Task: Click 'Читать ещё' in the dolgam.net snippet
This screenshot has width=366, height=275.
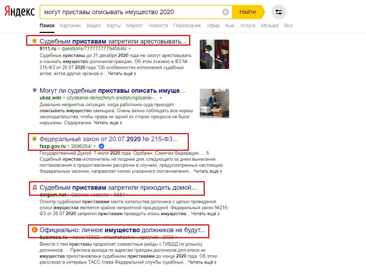Action: [205, 213]
